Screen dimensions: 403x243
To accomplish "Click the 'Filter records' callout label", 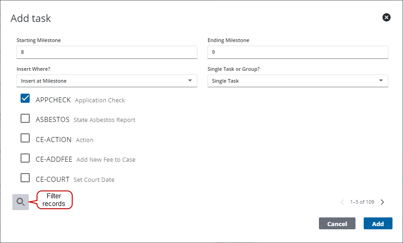I will click(x=54, y=200).
